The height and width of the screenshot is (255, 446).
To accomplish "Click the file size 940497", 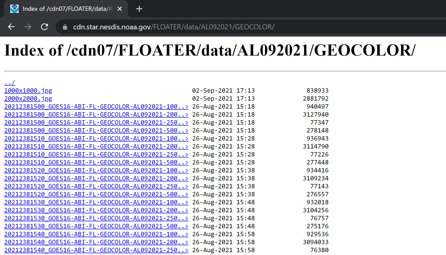I will coord(318,107).
